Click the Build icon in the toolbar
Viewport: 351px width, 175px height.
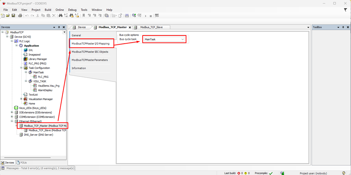point(127,15)
